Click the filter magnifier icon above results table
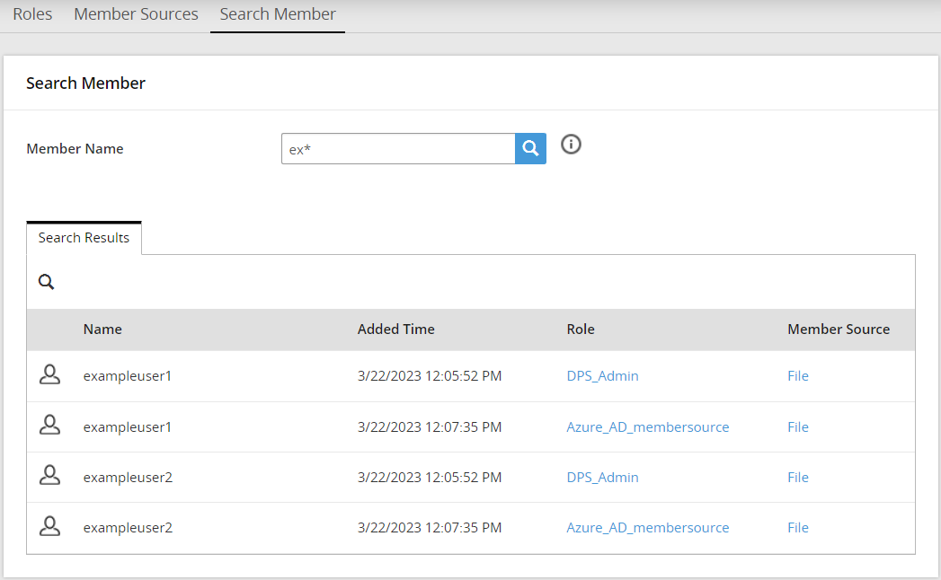The width and height of the screenshot is (941, 580). click(x=47, y=282)
